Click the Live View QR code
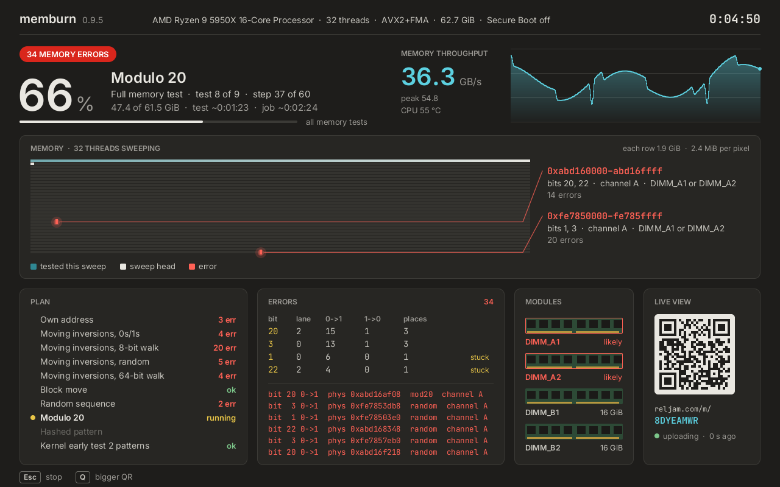The width and height of the screenshot is (780, 487). (695, 354)
